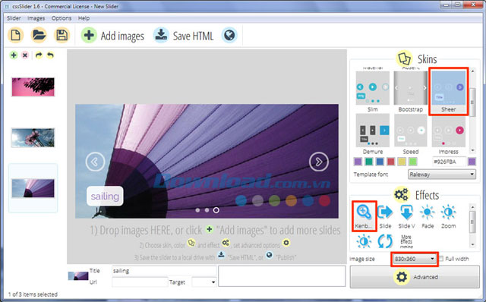Click the undo arrow above the slide list
Image resolution: width=486 pixels, height=302 pixels.
pyautogui.click(x=50, y=55)
